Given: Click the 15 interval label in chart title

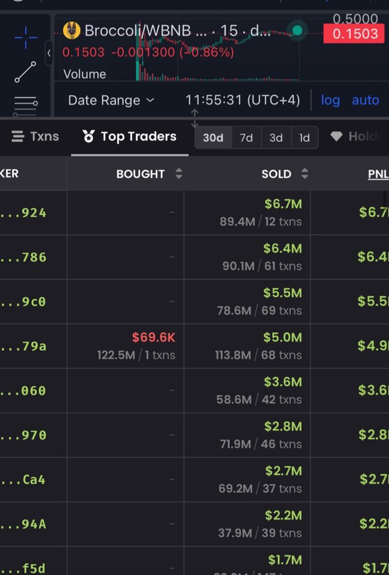Looking at the screenshot, I should coord(229,30).
